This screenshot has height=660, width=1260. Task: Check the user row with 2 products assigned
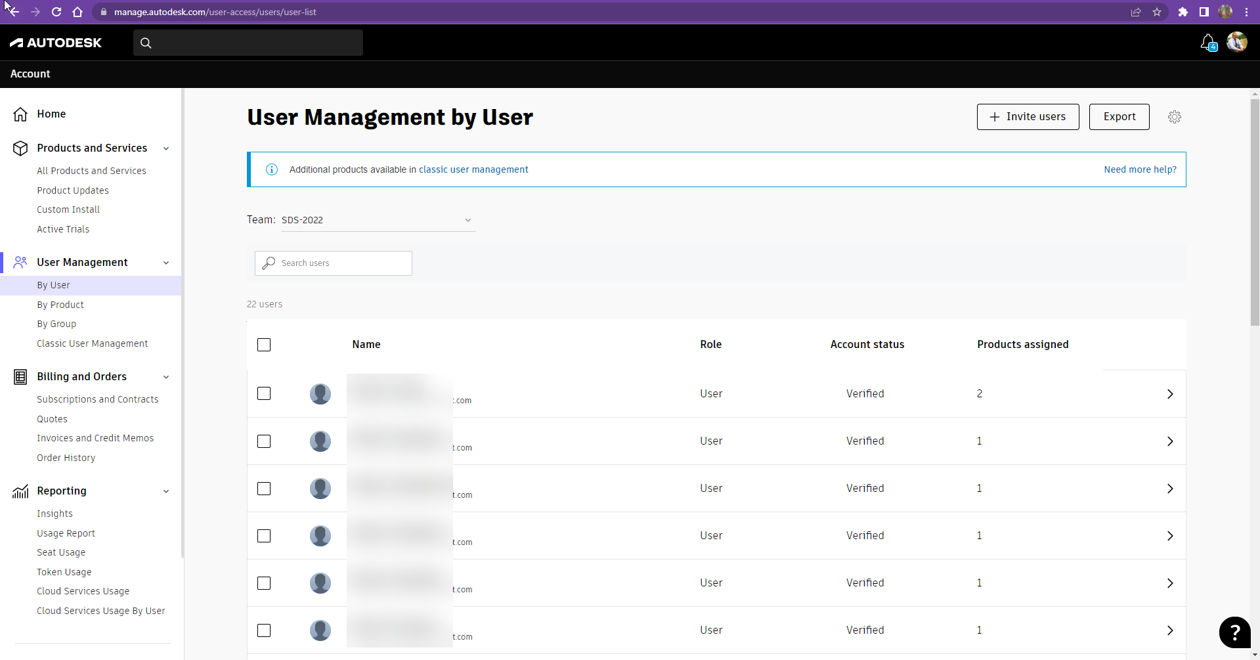[x=264, y=393]
